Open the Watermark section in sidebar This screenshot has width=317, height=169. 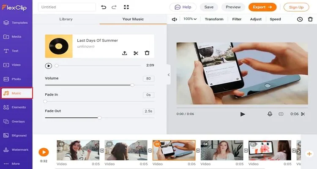(16, 150)
